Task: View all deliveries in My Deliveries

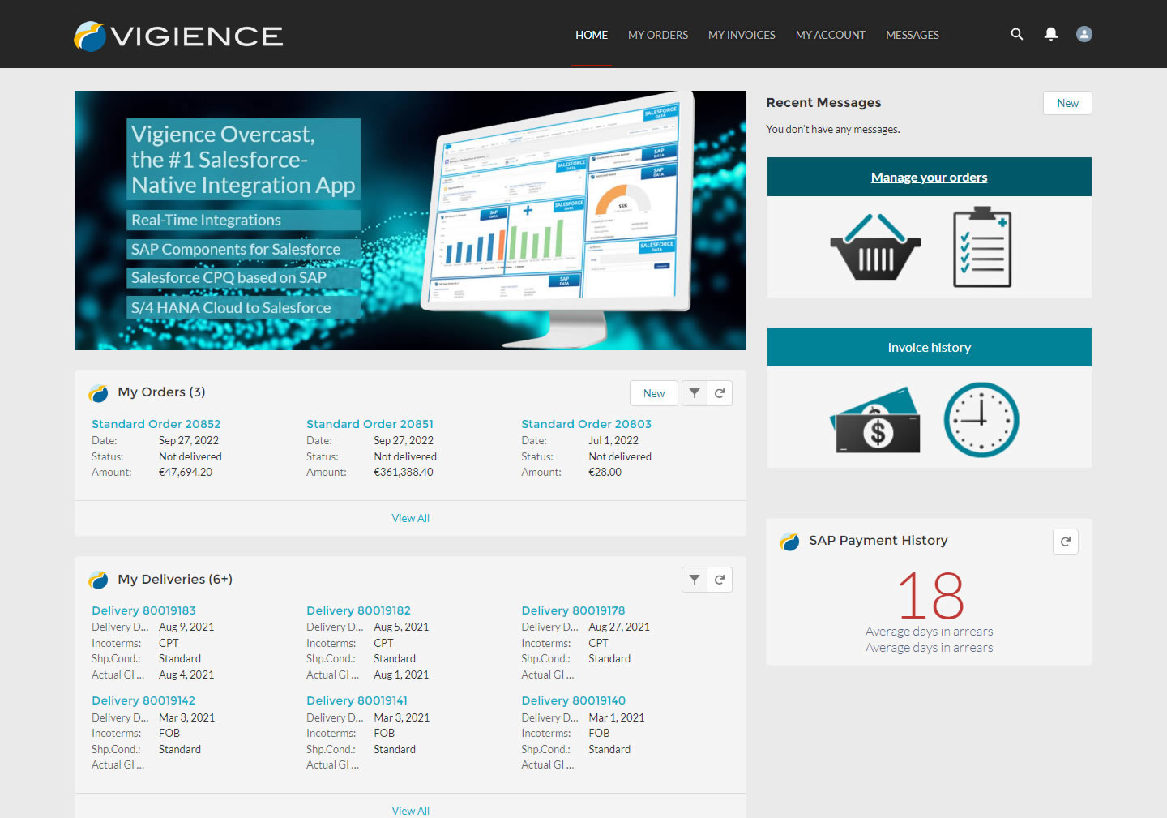Action: (411, 810)
